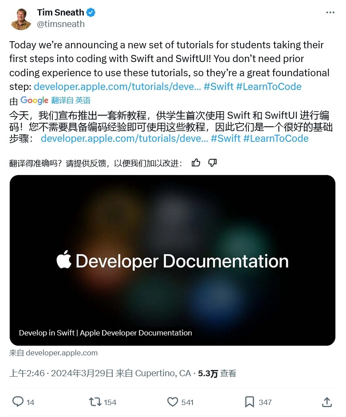Click the retweet icon with 154
346x417 pixels.
click(x=95, y=402)
